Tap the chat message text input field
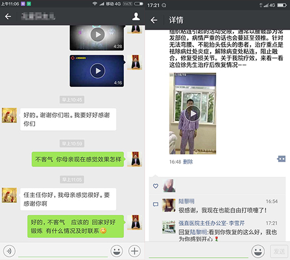The width and height of the screenshot is (290, 260). 63,251
